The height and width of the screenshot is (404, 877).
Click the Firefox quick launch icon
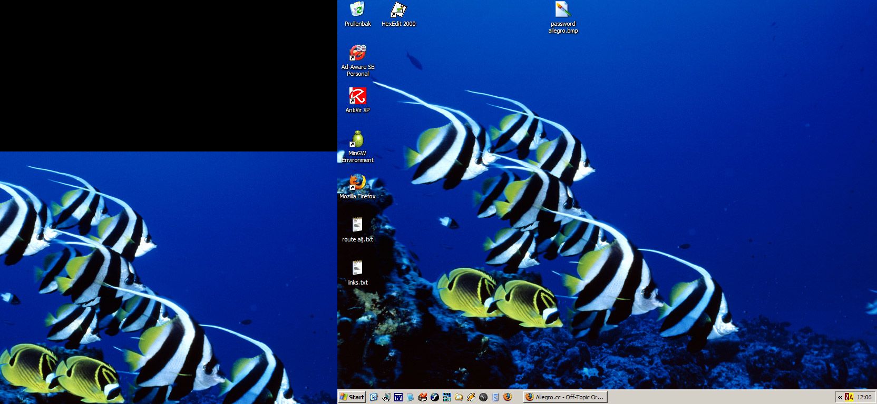[x=508, y=397]
